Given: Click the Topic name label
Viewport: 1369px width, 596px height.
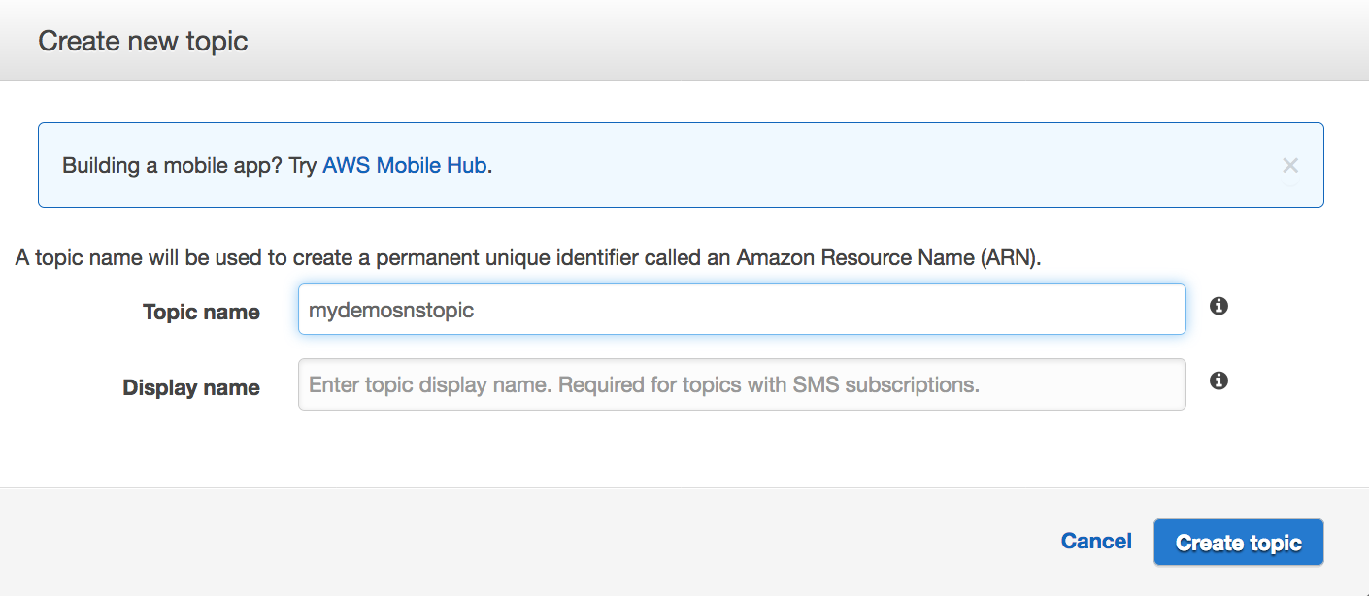Looking at the screenshot, I should pos(201,312).
